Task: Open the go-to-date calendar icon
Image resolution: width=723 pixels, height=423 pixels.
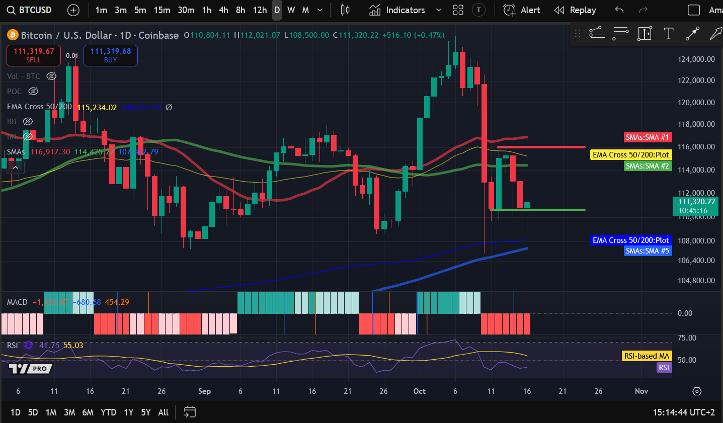Action: [190, 412]
